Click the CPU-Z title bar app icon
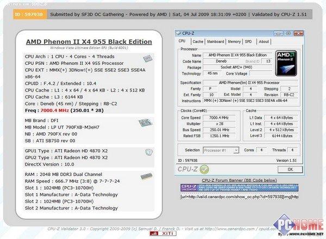The image size is (326, 239). coord(182,32)
